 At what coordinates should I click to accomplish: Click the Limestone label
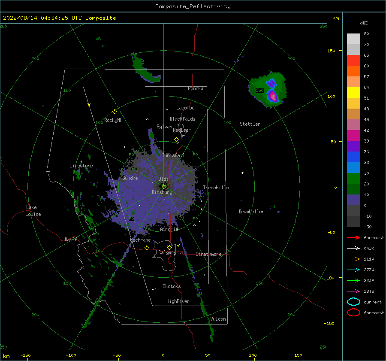click(81, 166)
